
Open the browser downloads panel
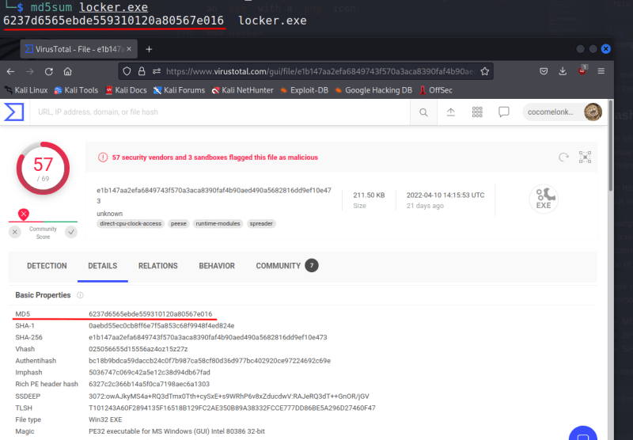(563, 71)
